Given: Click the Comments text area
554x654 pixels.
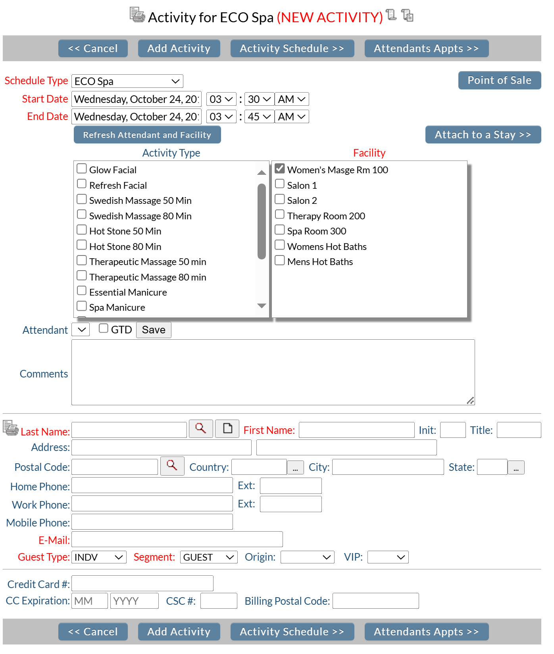Looking at the screenshot, I should pos(273,372).
